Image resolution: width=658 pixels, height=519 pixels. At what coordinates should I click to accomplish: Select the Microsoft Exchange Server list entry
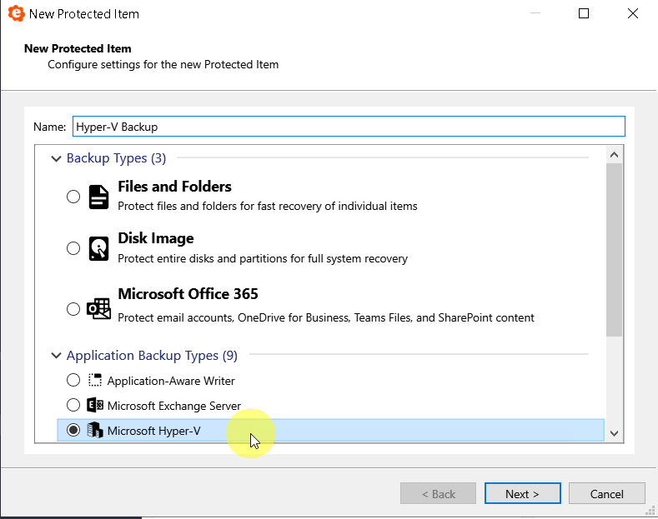(174, 406)
